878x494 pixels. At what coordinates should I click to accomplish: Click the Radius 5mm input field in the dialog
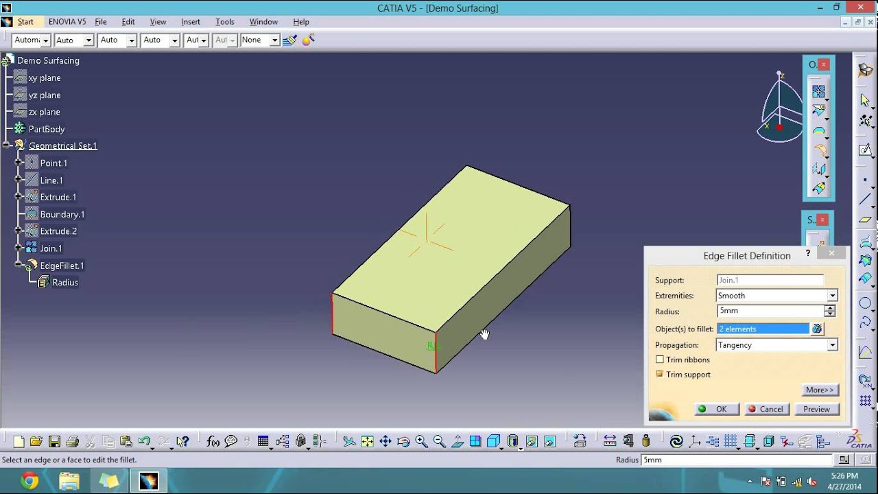click(x=770, y=311)
